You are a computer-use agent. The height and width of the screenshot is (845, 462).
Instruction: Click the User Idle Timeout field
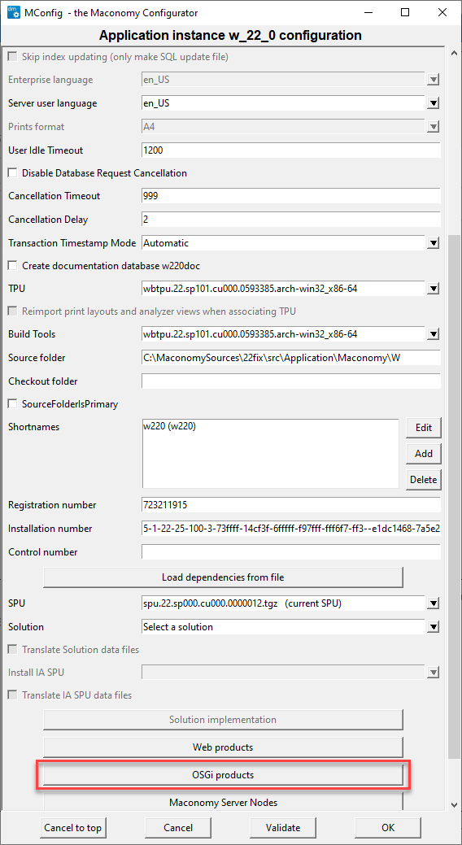[291, 150]
